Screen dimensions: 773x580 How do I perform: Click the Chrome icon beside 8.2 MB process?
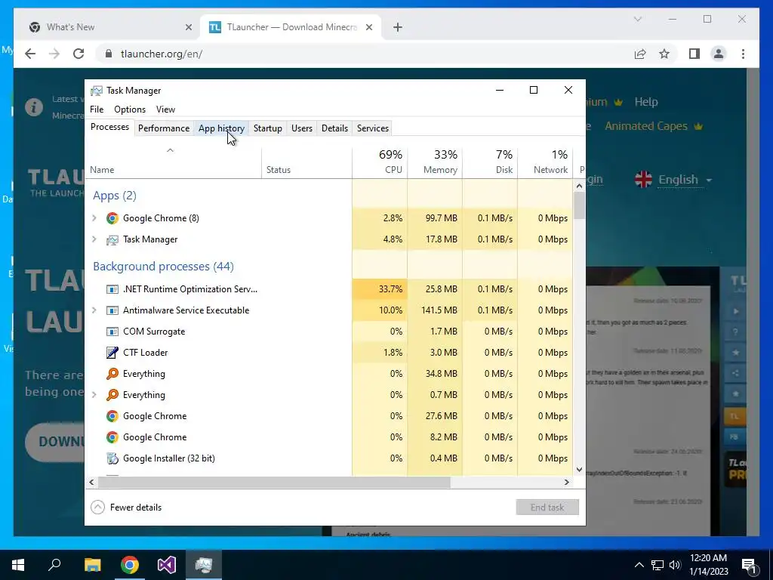coord(112,437)
